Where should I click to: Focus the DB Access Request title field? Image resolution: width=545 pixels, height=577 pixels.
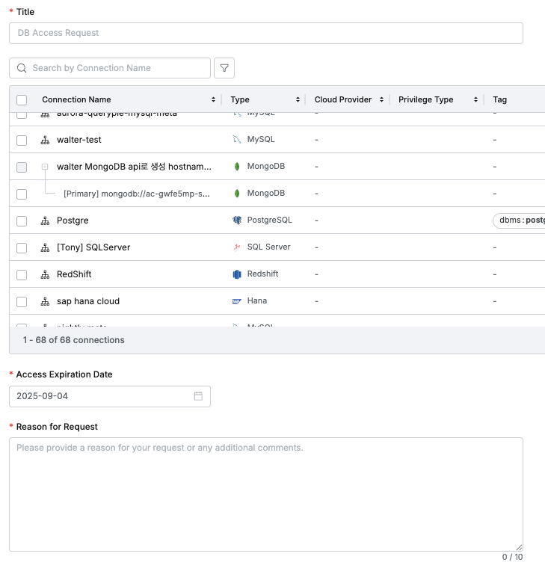tap(265, 33)
